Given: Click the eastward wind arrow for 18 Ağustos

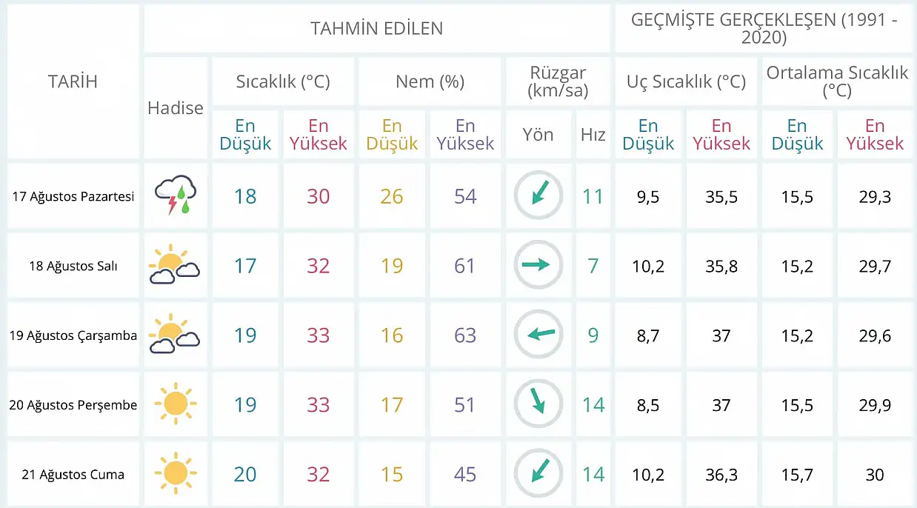Looking at the screenshot, I should point(538,265).
